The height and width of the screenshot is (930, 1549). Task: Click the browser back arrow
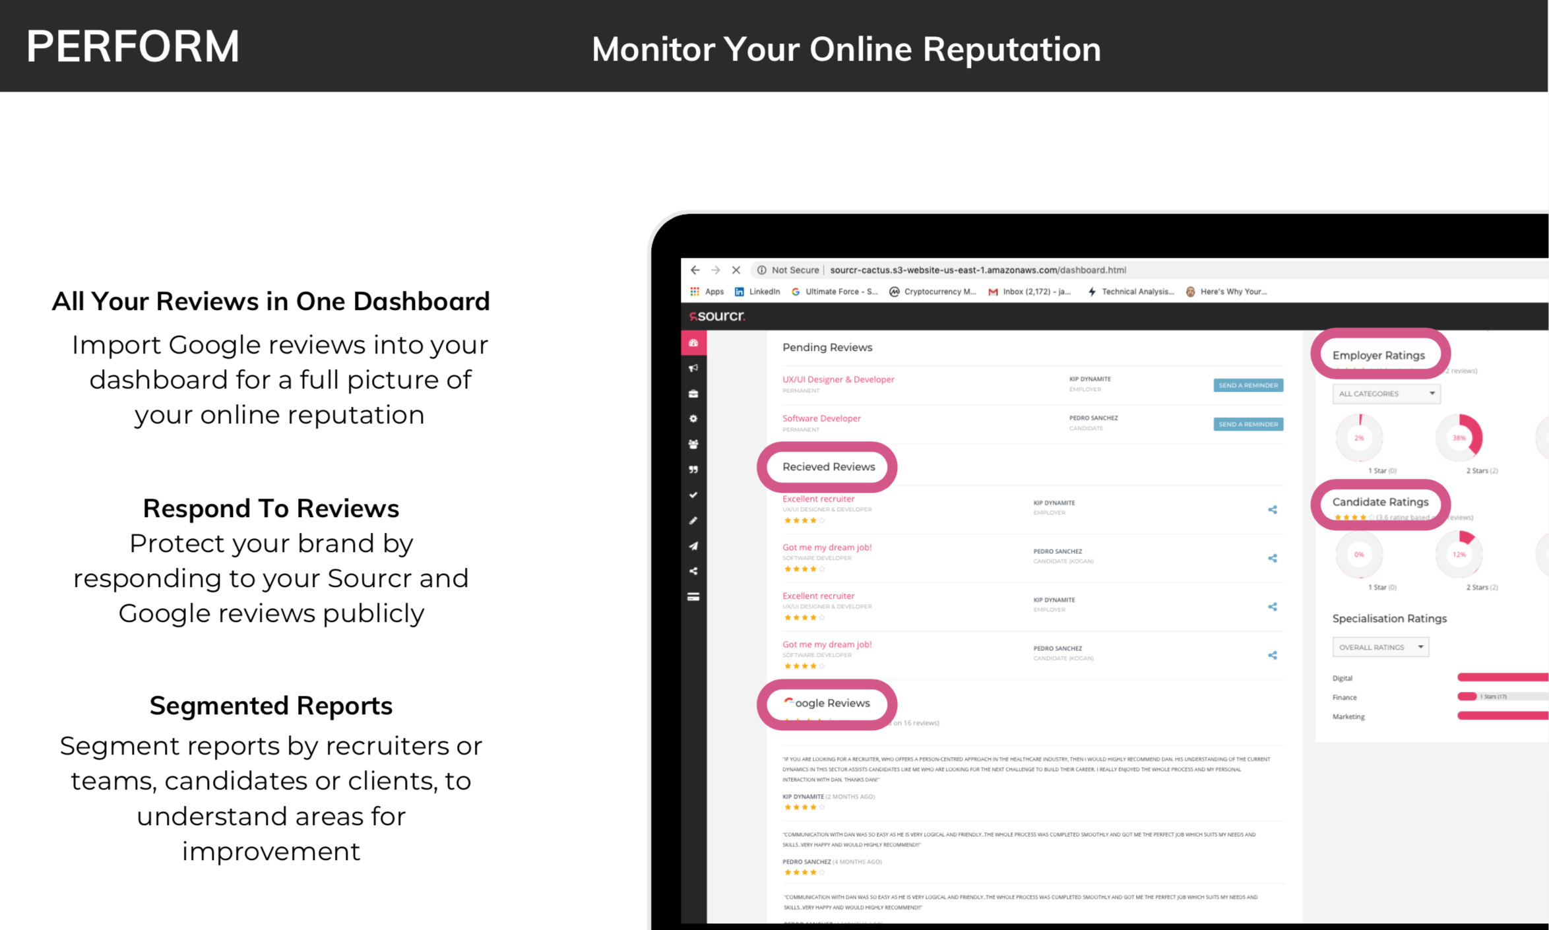[x=695, y=270]
